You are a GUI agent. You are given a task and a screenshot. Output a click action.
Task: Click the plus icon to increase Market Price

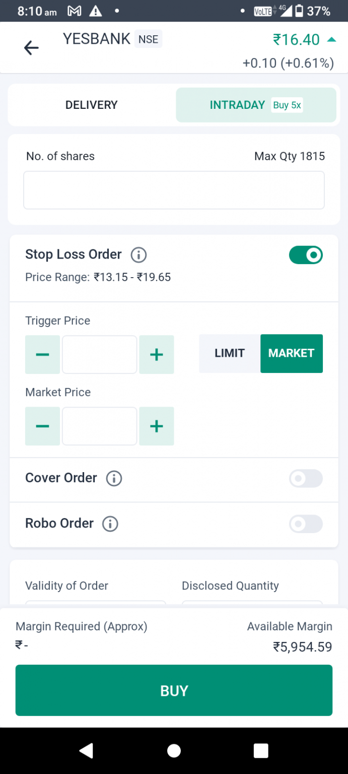[157, 426]
